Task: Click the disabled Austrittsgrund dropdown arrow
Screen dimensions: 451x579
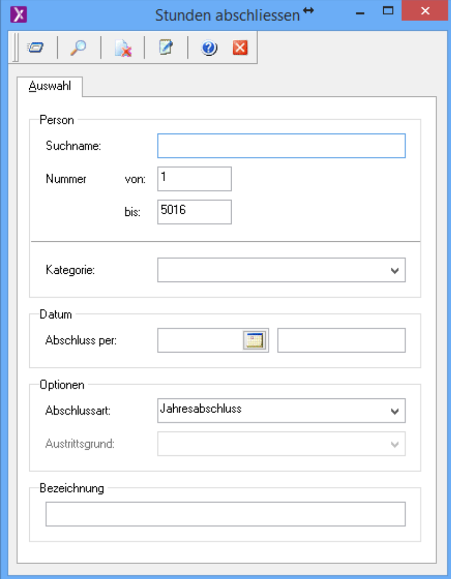Action: tap(394, 444)
